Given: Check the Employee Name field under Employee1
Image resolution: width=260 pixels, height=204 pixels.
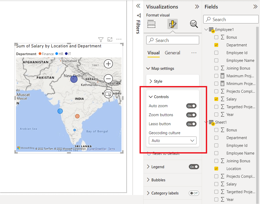Looking at the screenshot, I should 216,61.
